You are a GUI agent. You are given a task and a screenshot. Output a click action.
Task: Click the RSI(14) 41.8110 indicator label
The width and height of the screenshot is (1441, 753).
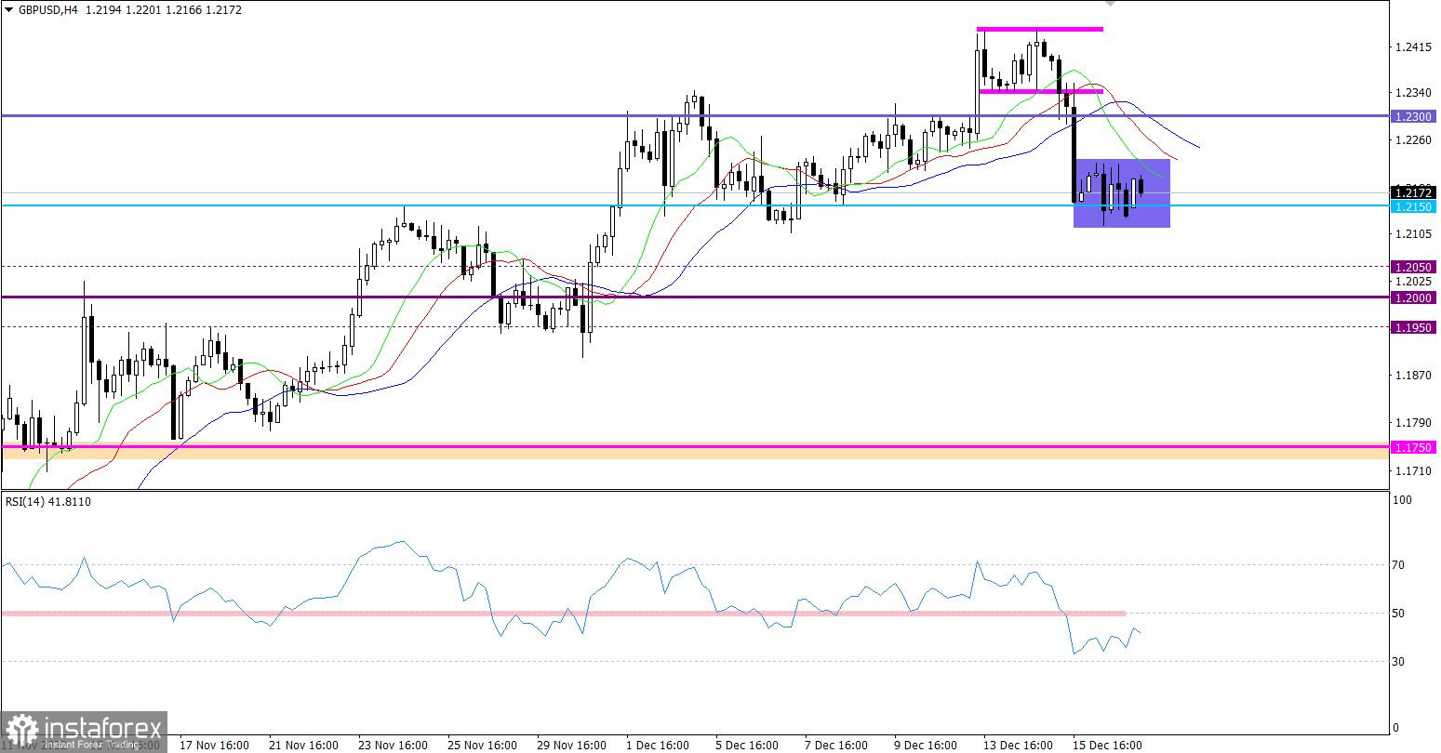pos(47,502)
